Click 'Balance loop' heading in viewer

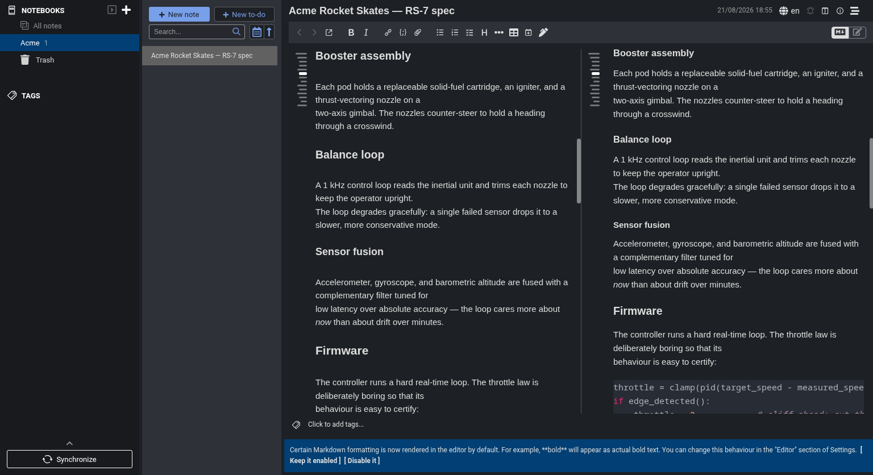click(642, 139)
